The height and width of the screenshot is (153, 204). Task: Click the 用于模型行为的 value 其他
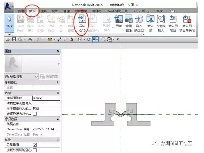coord(46,109)
